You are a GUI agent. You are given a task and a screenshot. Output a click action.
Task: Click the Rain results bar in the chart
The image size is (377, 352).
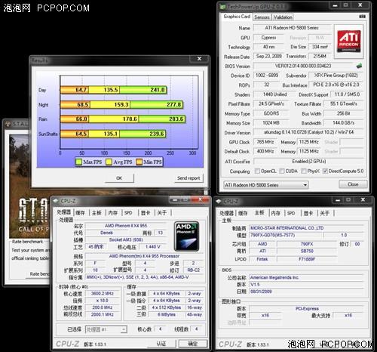point(123,119)
